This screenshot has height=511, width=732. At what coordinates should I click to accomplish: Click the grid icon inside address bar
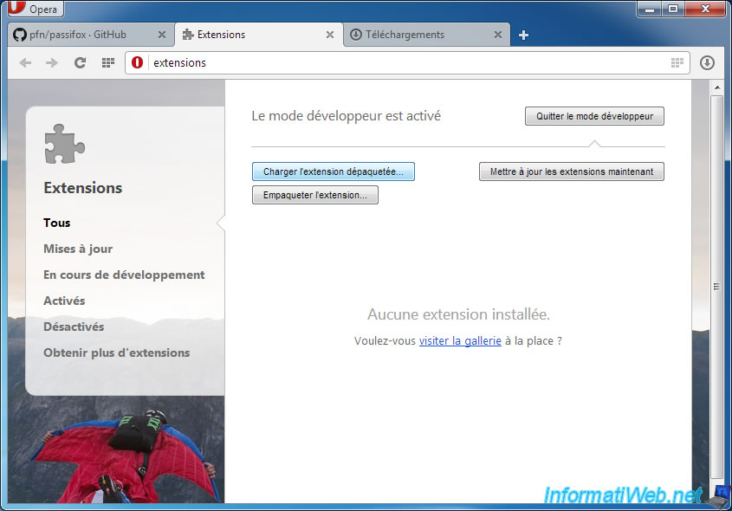point(677,62)
